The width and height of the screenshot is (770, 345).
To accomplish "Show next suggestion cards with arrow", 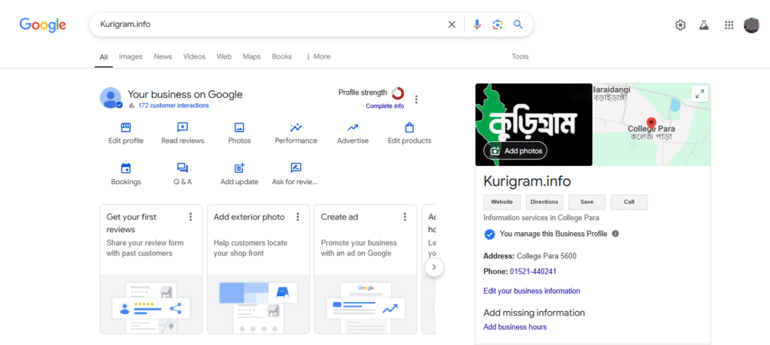I will pyautogui.click(x=434, y=268).
